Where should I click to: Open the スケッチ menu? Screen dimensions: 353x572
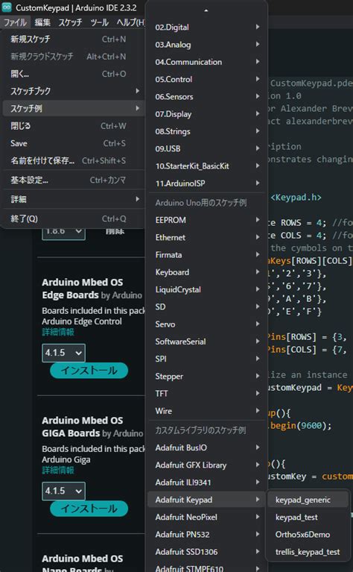(x=70, y=22)
